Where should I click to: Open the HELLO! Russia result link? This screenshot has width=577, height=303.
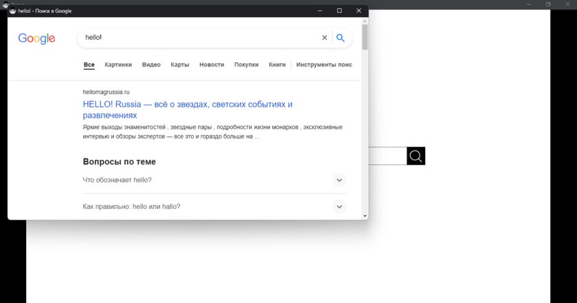188,110
